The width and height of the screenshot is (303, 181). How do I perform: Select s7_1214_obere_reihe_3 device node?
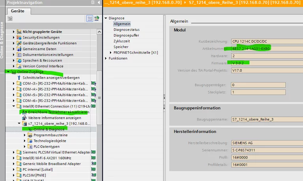coord(59,124)
